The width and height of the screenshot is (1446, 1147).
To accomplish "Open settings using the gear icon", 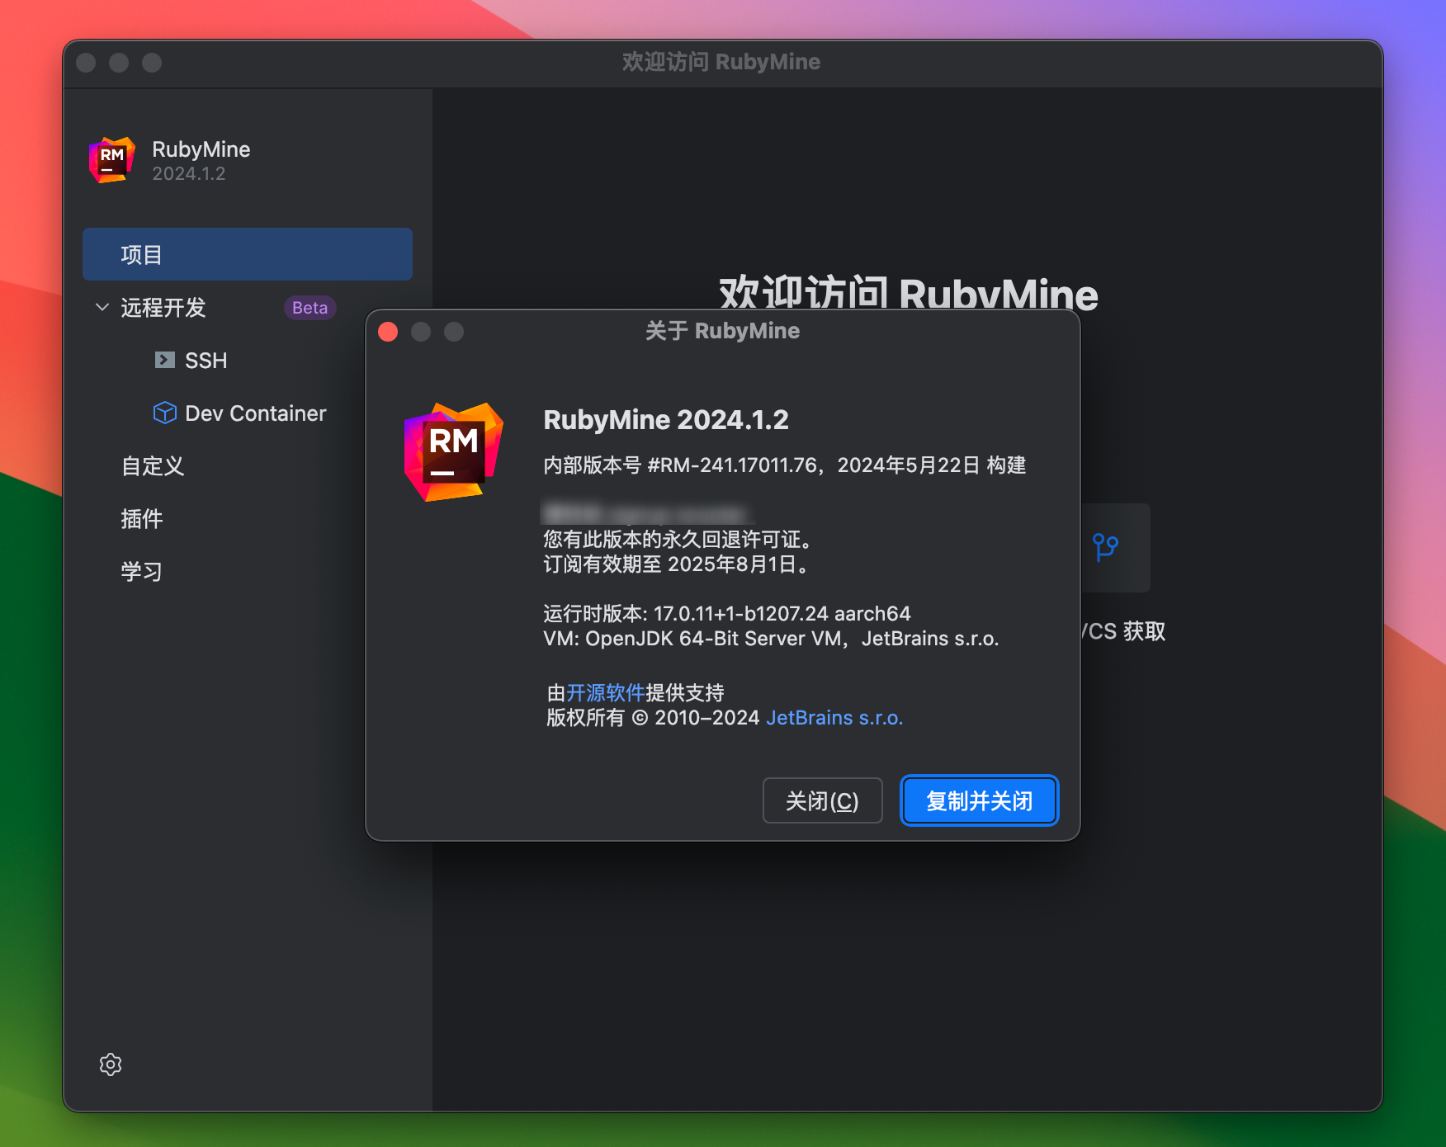I will [x=111, y=1064].
